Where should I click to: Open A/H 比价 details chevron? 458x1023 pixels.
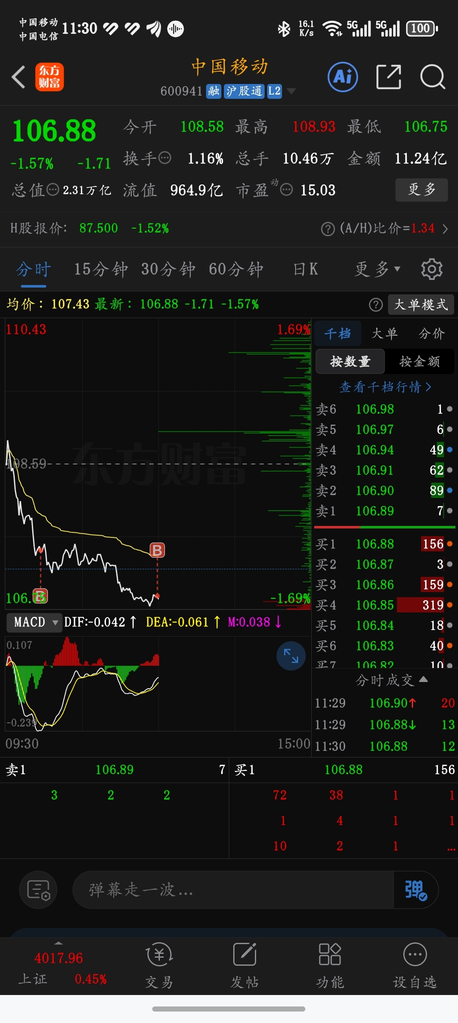point(445,229)
